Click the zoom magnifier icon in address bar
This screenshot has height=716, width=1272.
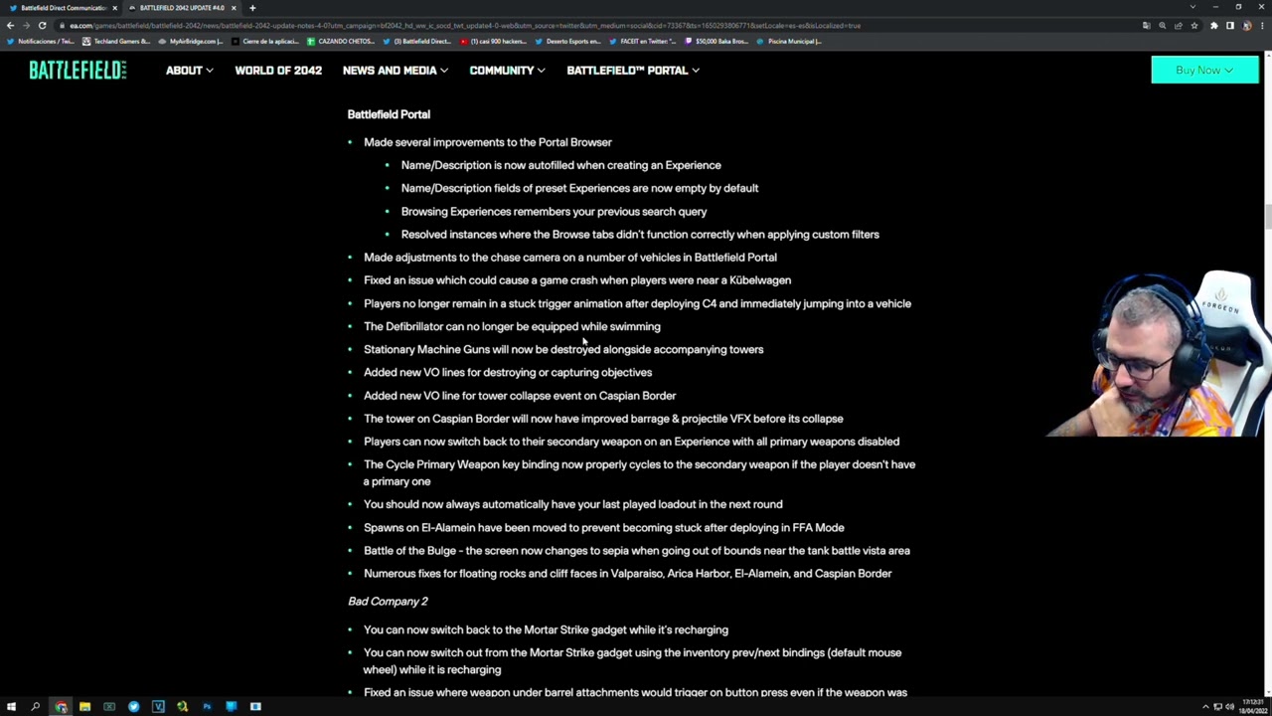click(x=1162, y=25)
